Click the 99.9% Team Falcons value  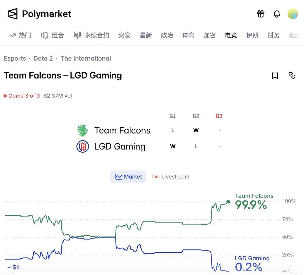pyautogui.click(x=251, y=205)
